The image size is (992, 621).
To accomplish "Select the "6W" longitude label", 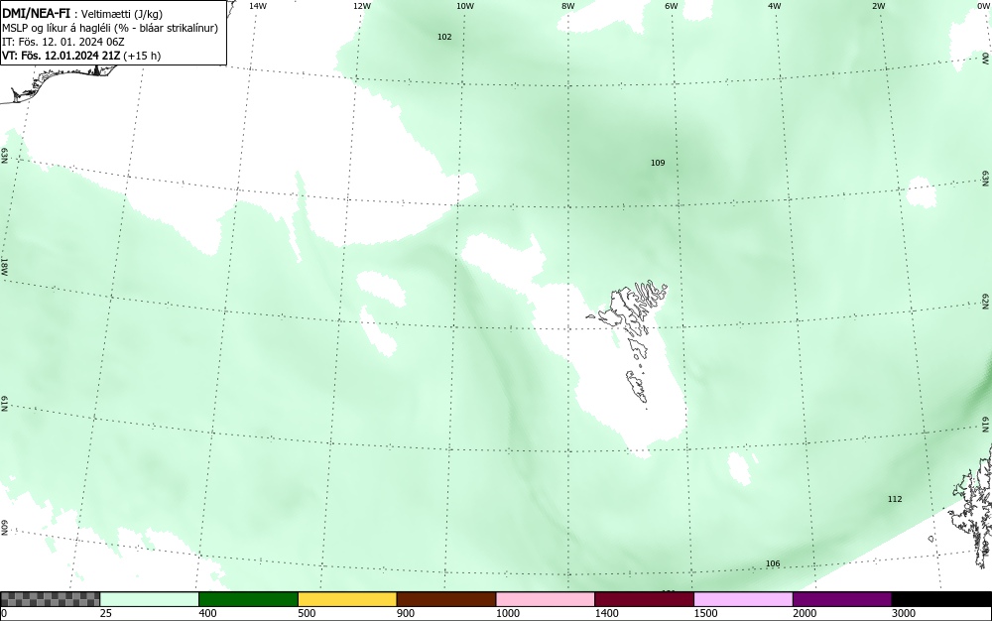I will [x=672, y=6].
